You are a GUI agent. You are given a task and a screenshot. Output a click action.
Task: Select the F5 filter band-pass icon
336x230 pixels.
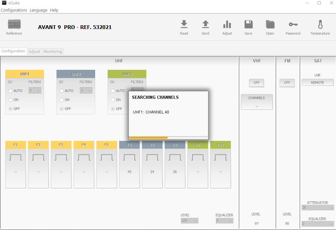click(x=107, y=157)
